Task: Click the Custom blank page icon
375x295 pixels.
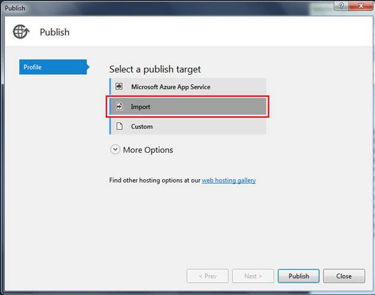Action: tap(120, 126)
